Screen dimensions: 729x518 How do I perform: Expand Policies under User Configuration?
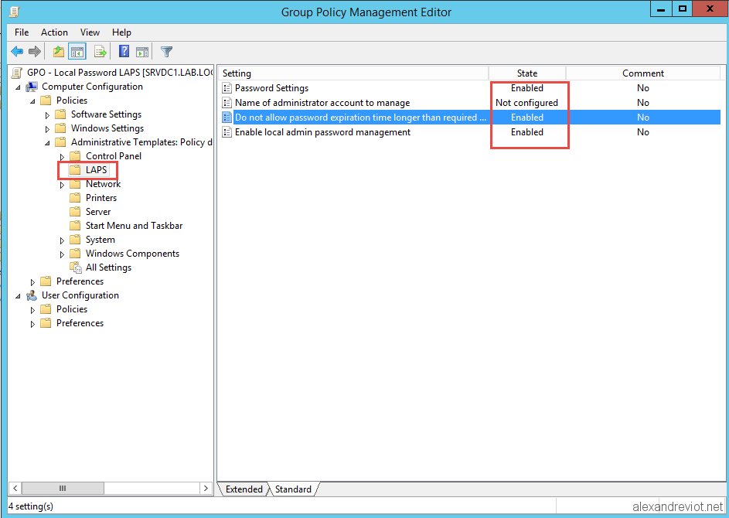(32, 310)
